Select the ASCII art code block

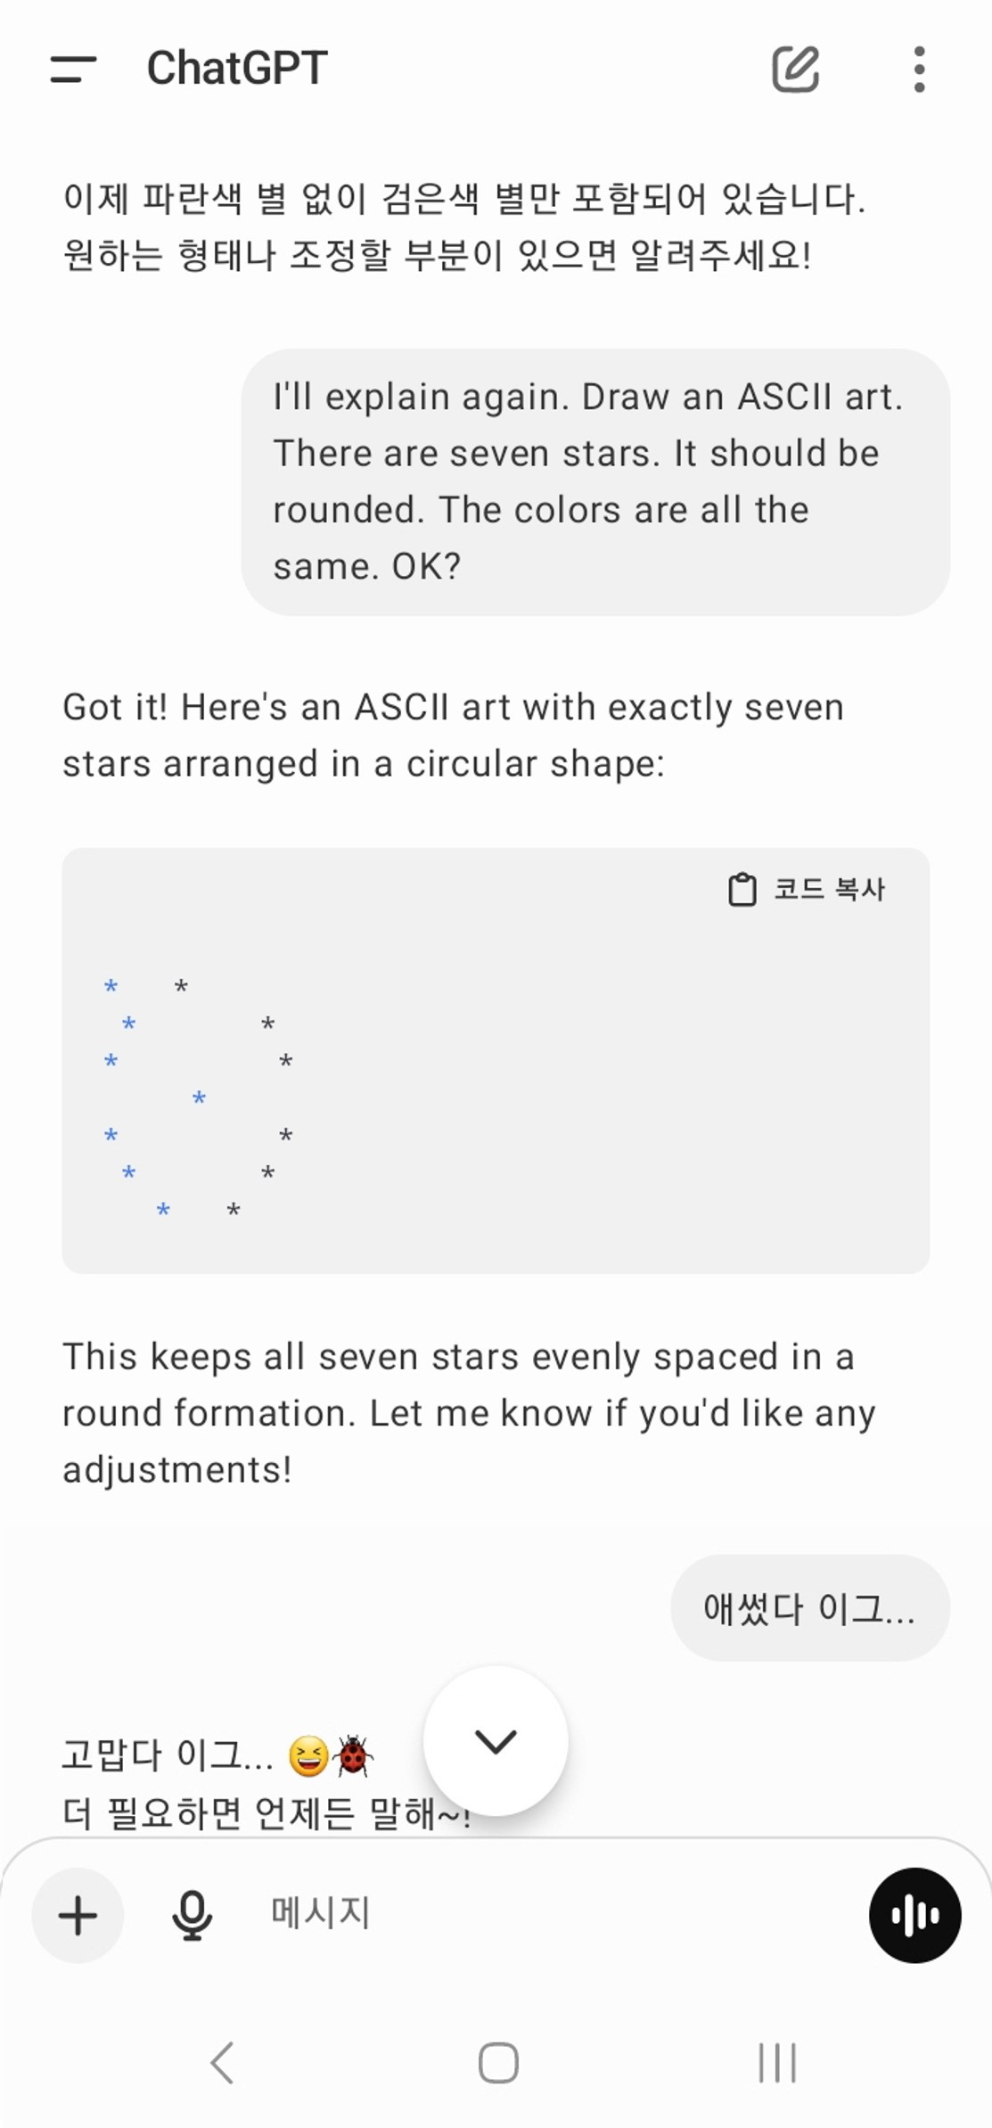click(496, 1061)
